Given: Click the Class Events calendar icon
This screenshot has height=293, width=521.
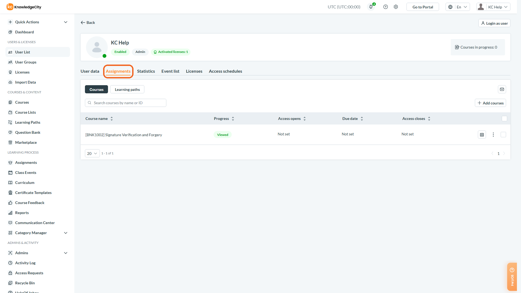Looking at the screenshot, I should 10,173.
